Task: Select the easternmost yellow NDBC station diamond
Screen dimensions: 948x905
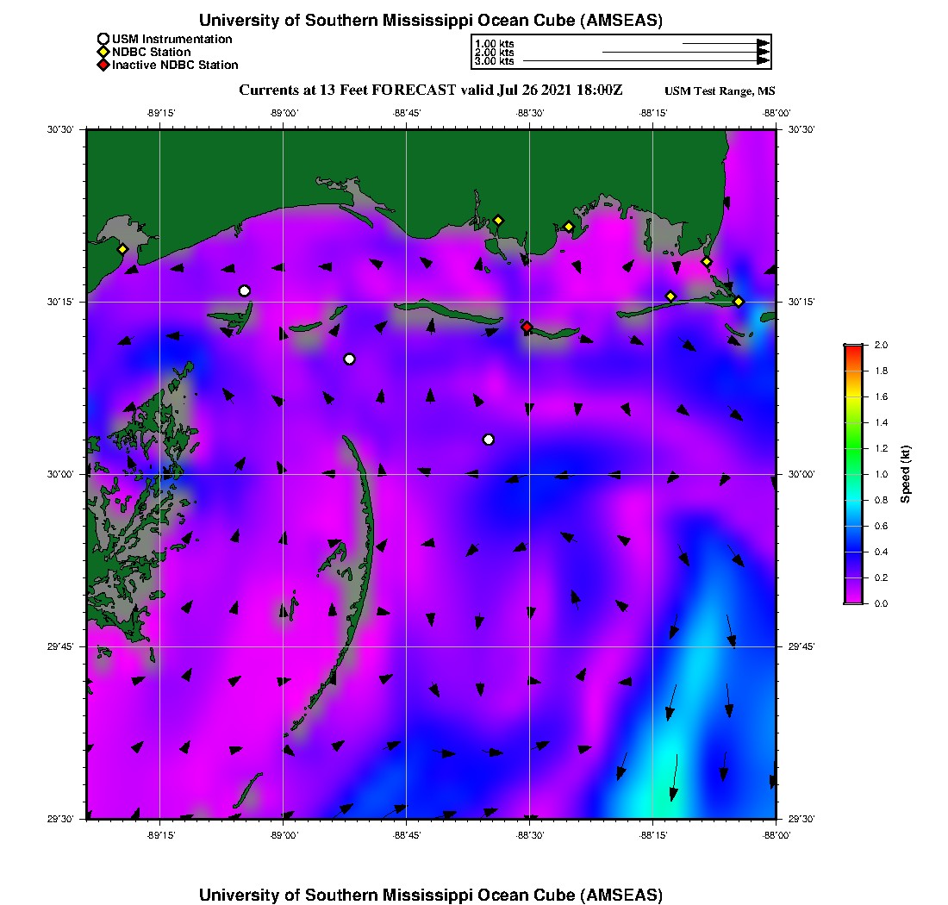Action: click(x=739, y=301)
